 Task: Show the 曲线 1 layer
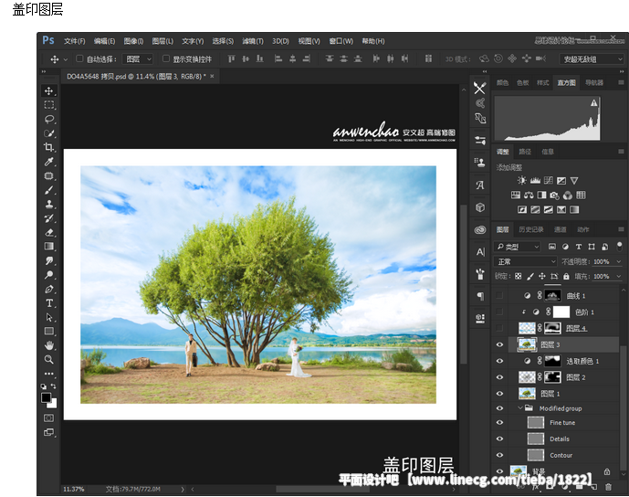[x=499, y=295]
